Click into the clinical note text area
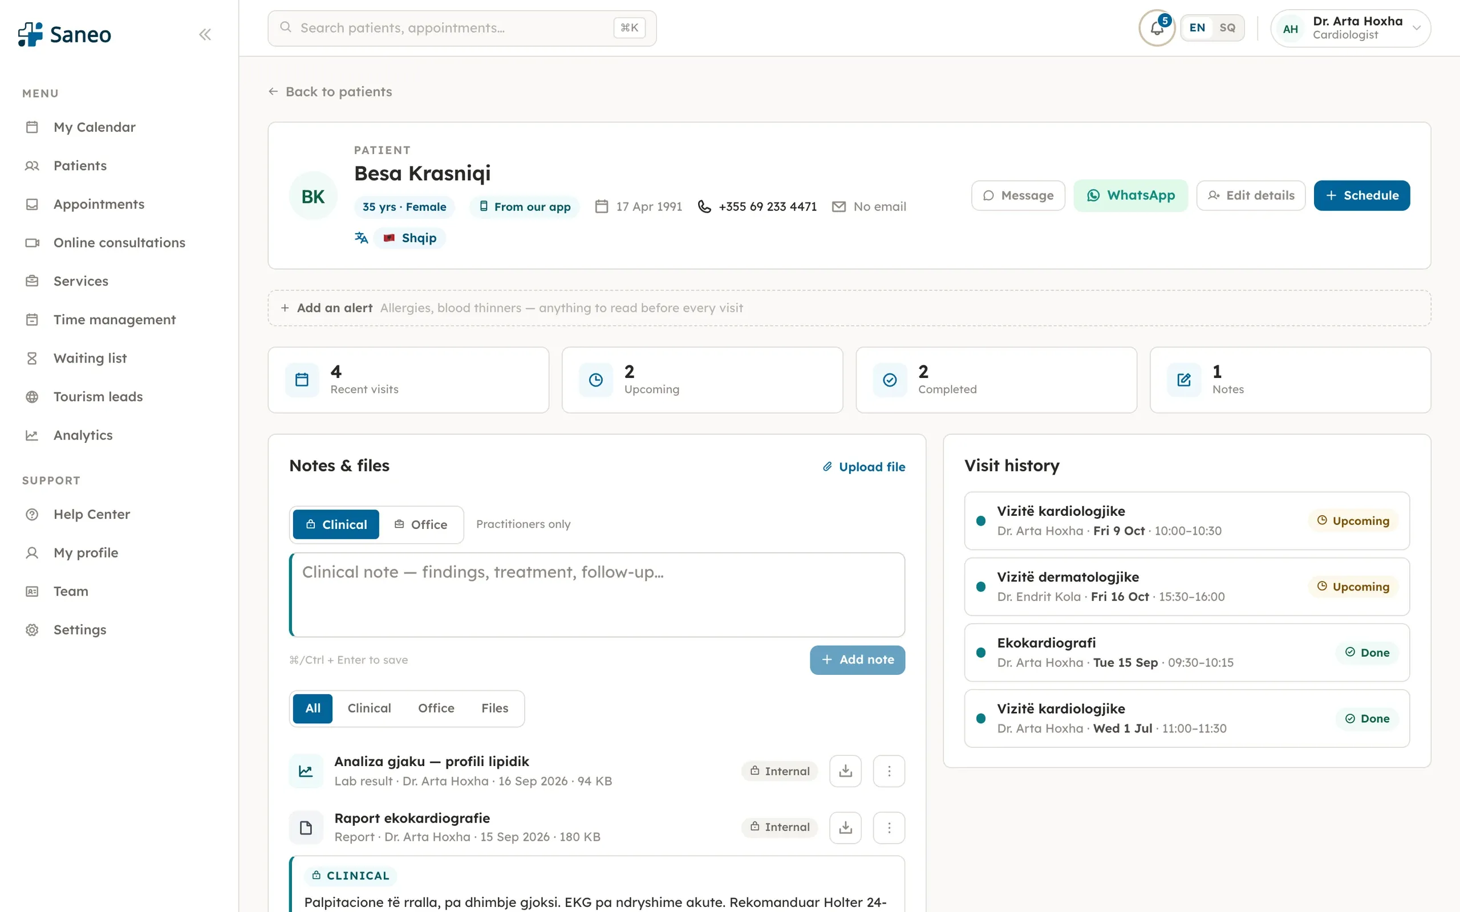This screenshot has width=1460, height=912. 597,595
